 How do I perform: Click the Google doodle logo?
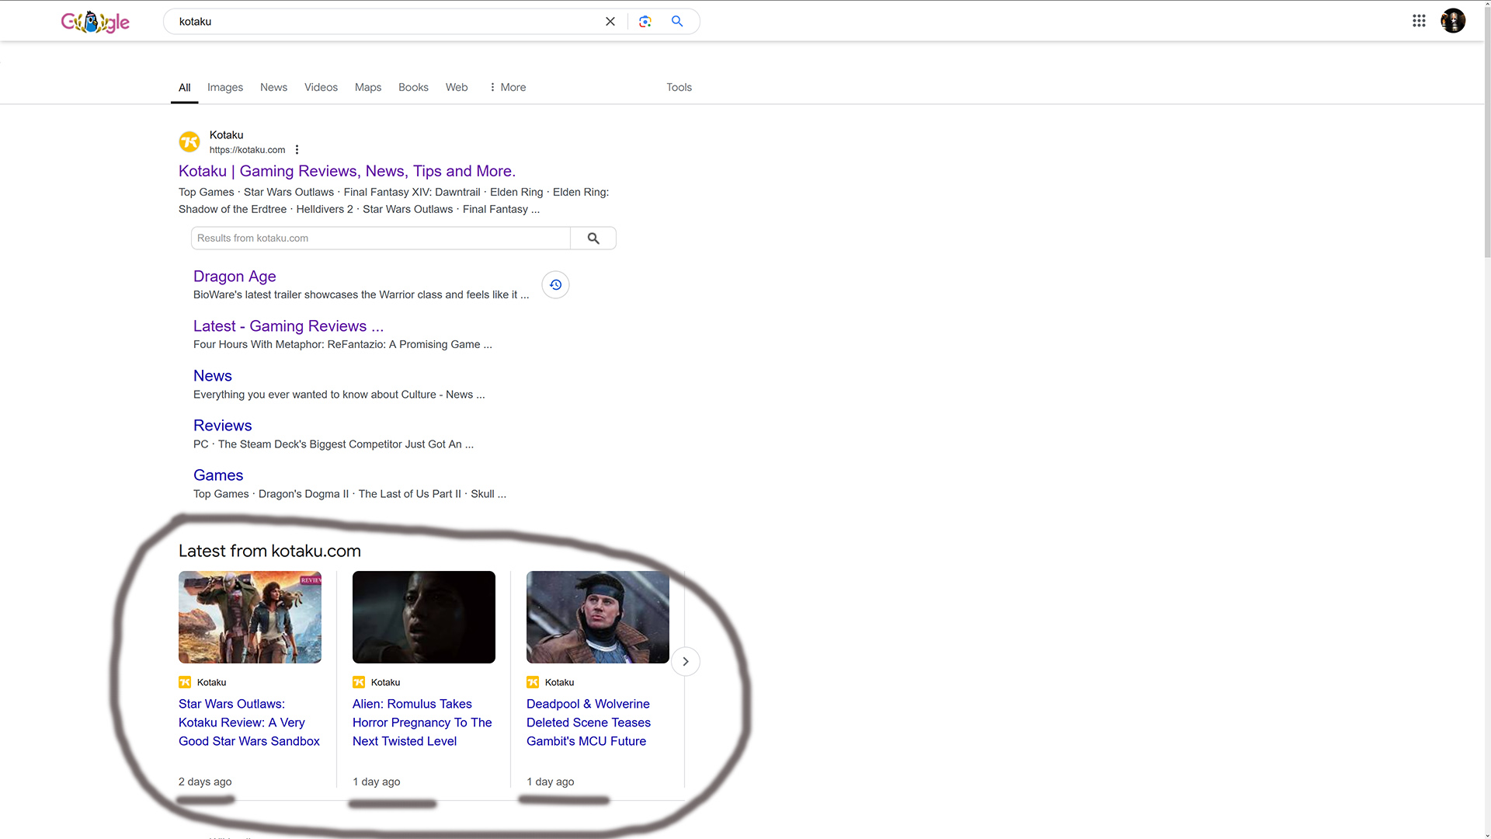pyautogui.click(x=96, y=22)
